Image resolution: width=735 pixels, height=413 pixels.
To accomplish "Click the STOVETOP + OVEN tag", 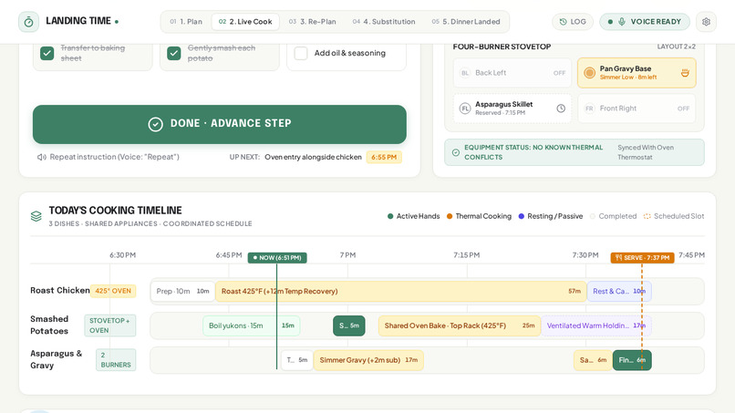I will point(110,325).
